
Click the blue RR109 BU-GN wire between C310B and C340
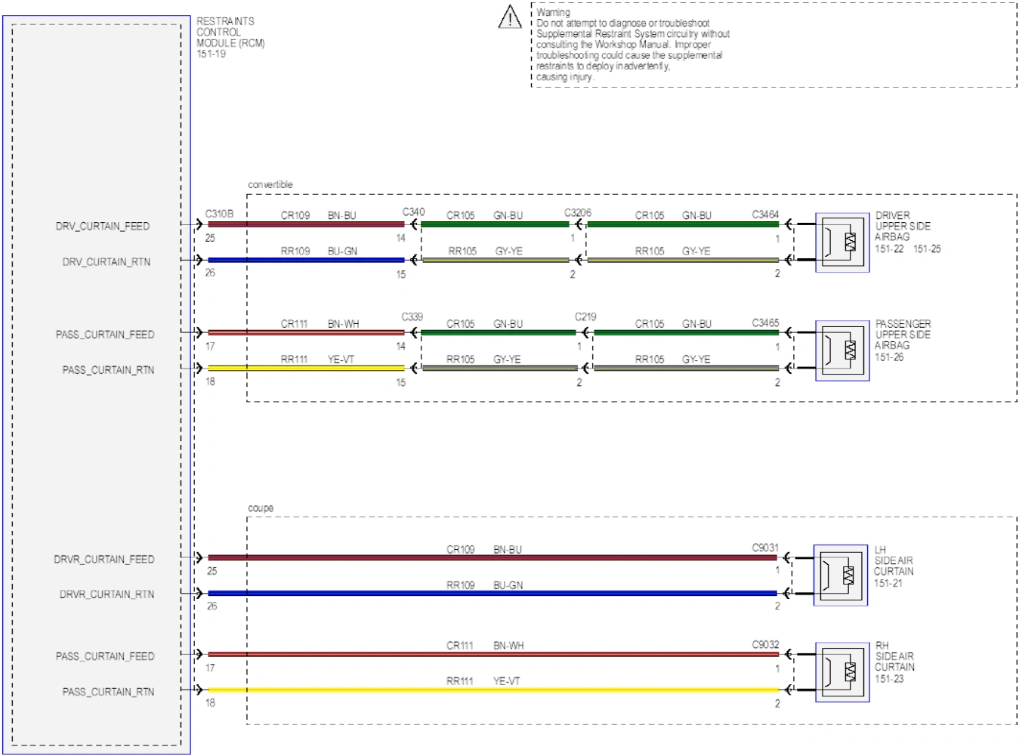306,261
